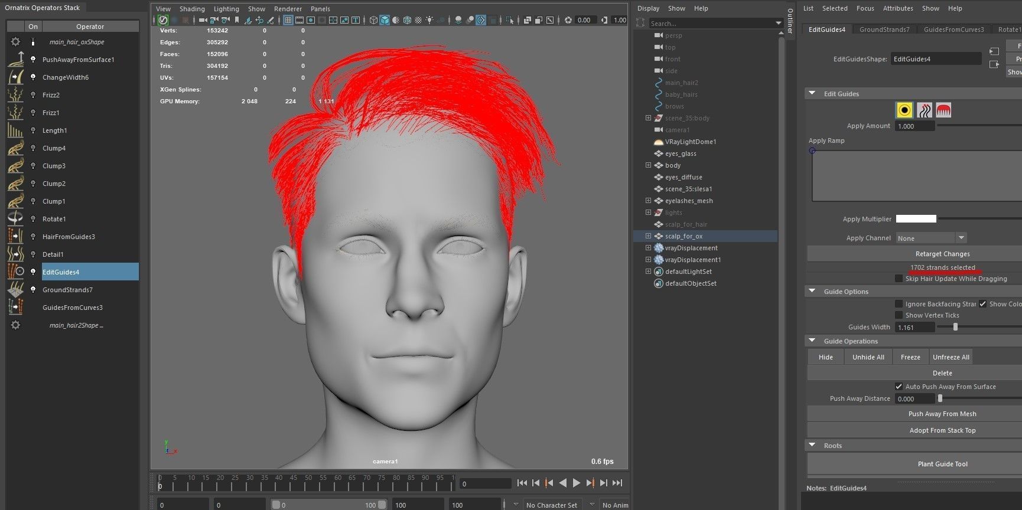Switch to the GuidesFromCurves3 attribute tab
Image resolution: width=1022 pixels, height=510 pixels.
tap(953, 30)
